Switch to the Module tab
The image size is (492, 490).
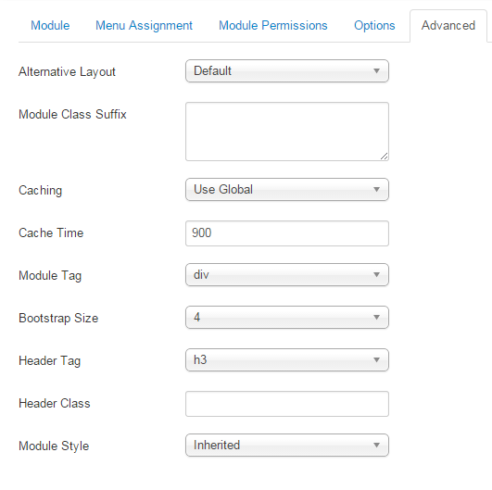50,25
